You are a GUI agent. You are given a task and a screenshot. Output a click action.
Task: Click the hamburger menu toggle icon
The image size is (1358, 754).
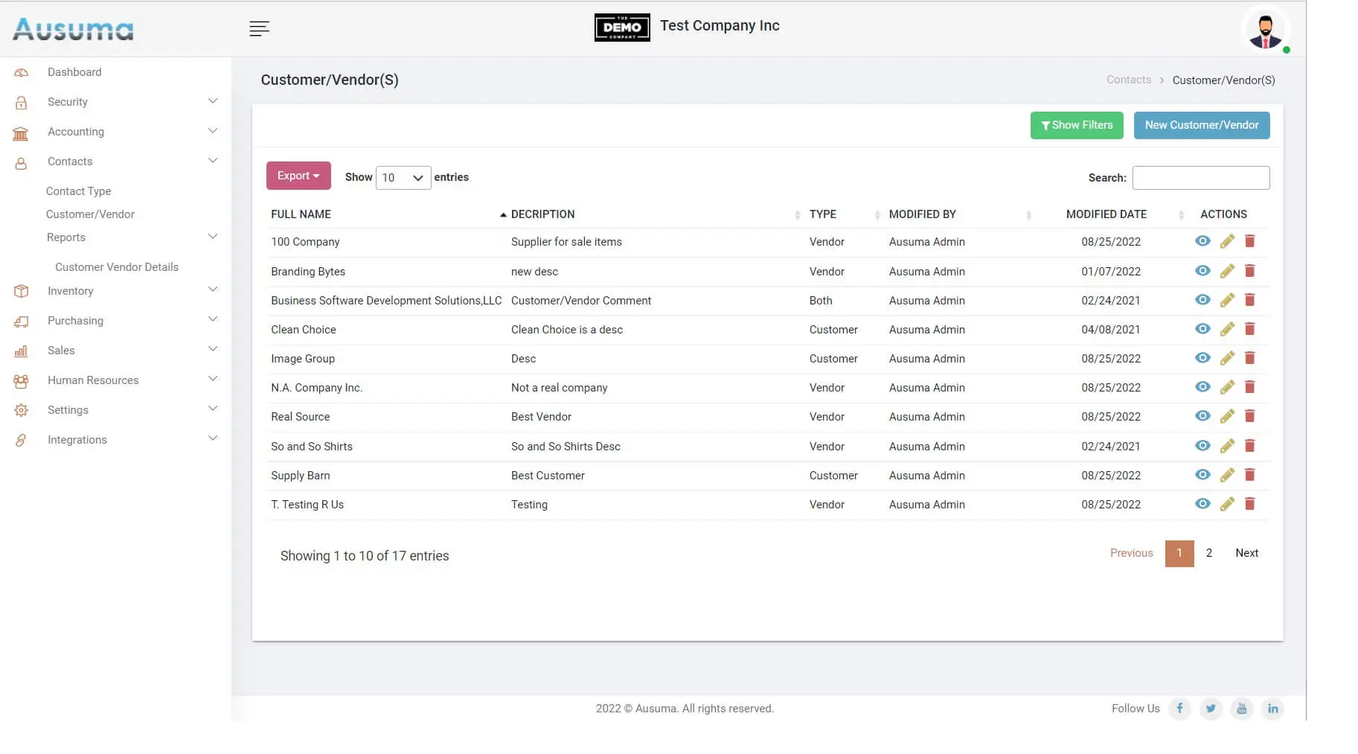(259, 29)
